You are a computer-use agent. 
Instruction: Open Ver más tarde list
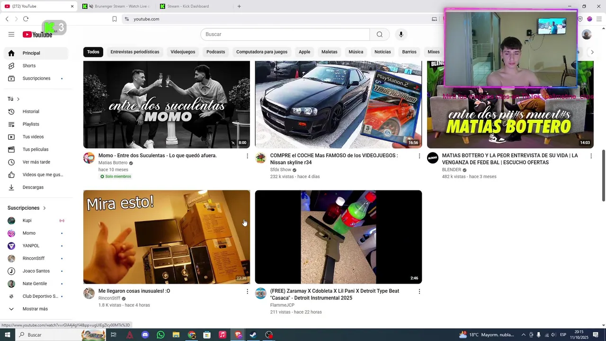[x=36, y=162]
